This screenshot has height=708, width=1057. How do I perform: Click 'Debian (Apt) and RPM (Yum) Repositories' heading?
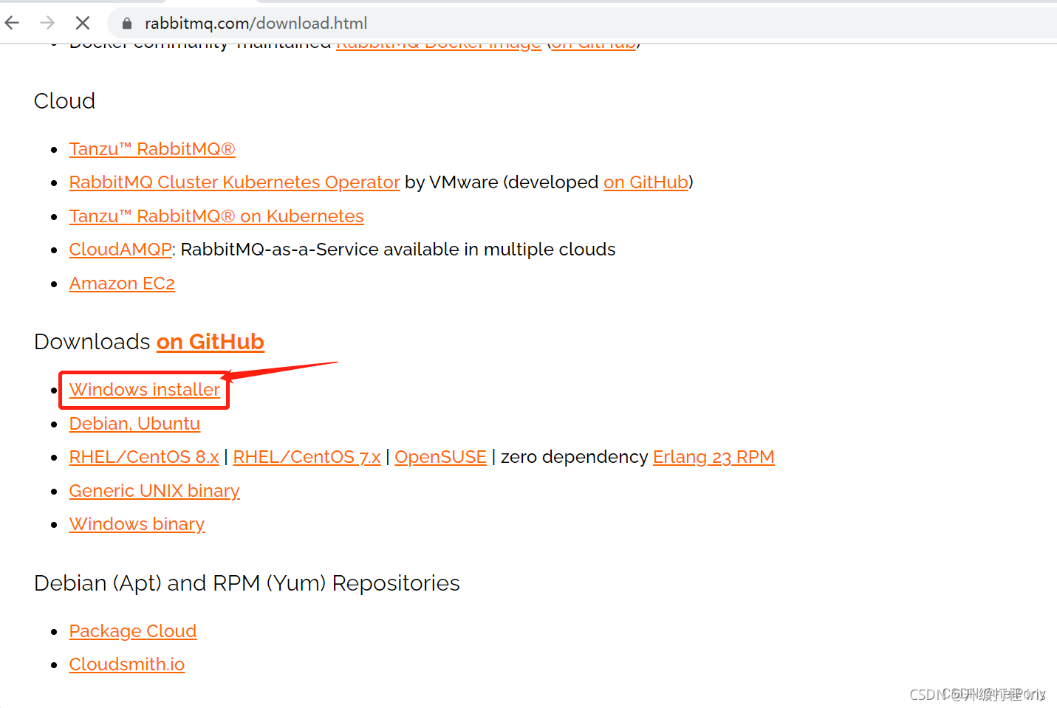247,583
